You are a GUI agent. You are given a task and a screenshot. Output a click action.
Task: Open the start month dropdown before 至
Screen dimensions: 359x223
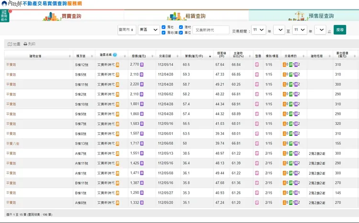279,30
